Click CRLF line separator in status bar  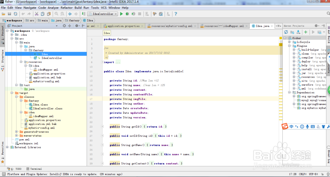point(303,174)
